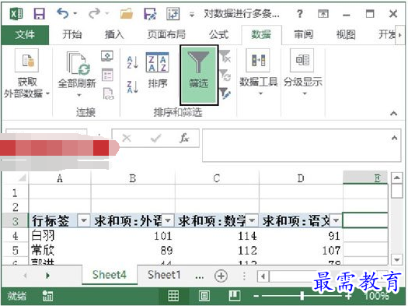Switch to the 视图 tab
Viewport: 408px width, 306px height.
tap(346, 35)
